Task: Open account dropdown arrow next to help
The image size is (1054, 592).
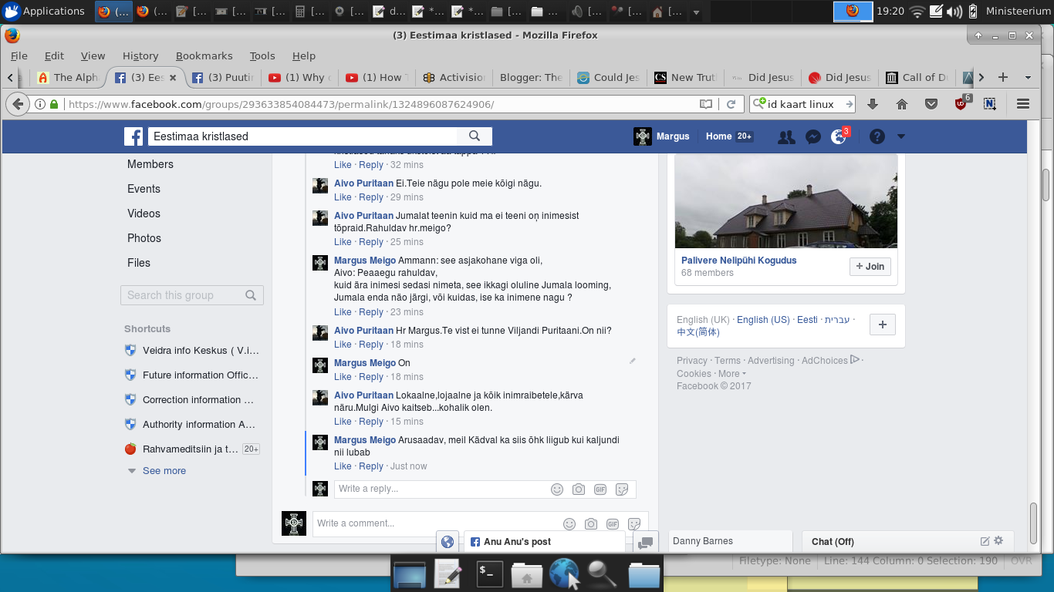Action: [900, 136]
